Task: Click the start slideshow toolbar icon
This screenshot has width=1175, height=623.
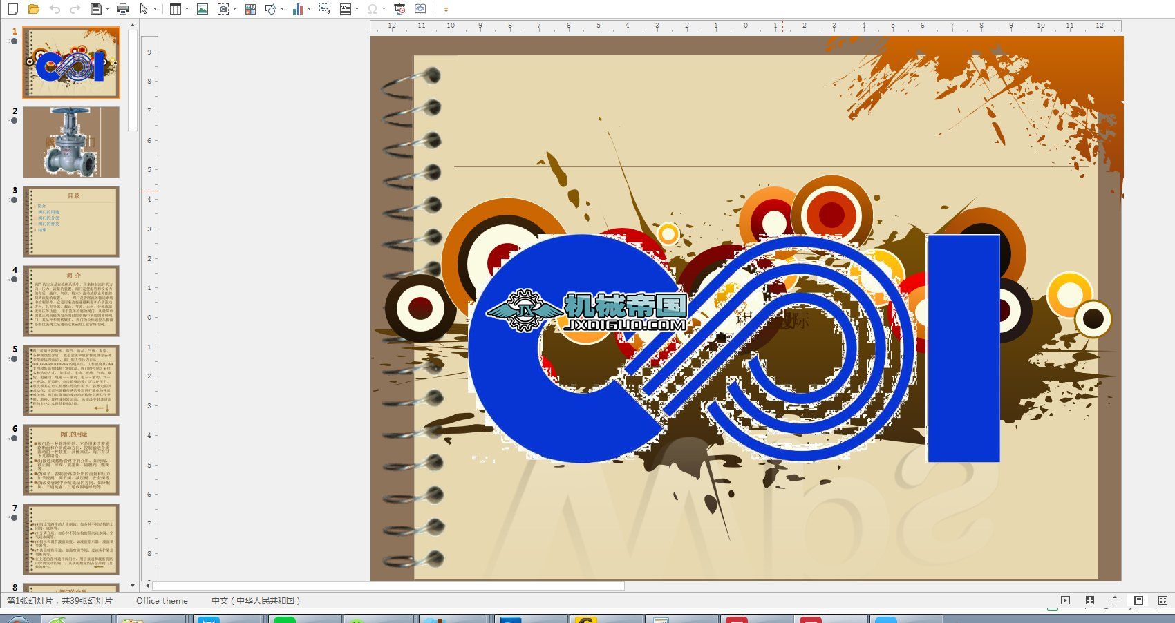Action: 399,9
